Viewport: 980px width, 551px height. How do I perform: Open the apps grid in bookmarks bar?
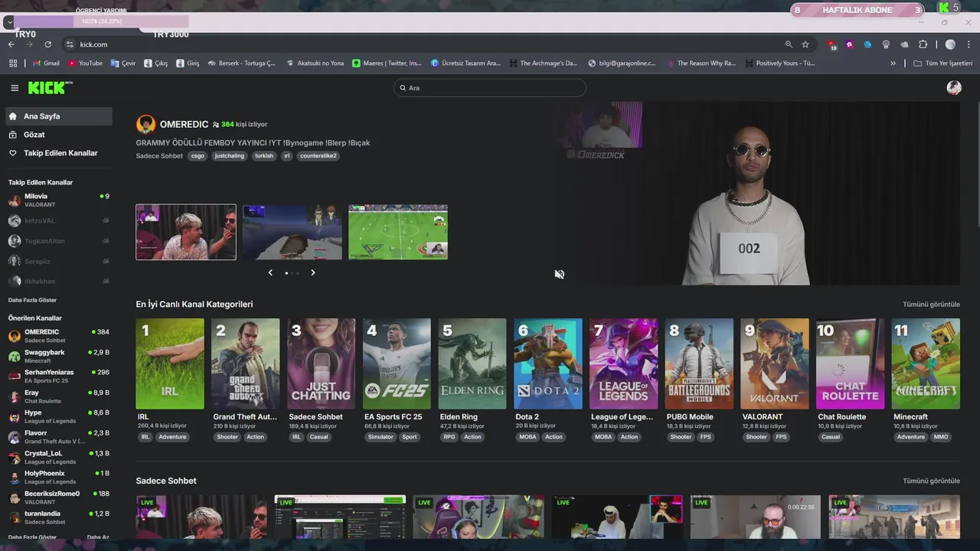pos(13,64)
